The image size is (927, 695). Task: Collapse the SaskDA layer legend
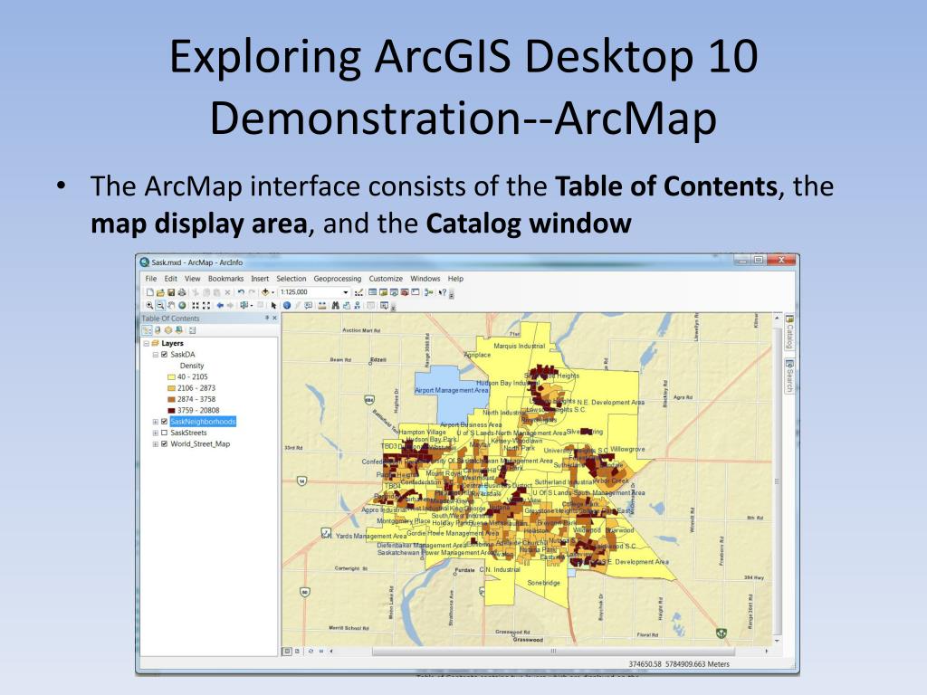(156, 355)
